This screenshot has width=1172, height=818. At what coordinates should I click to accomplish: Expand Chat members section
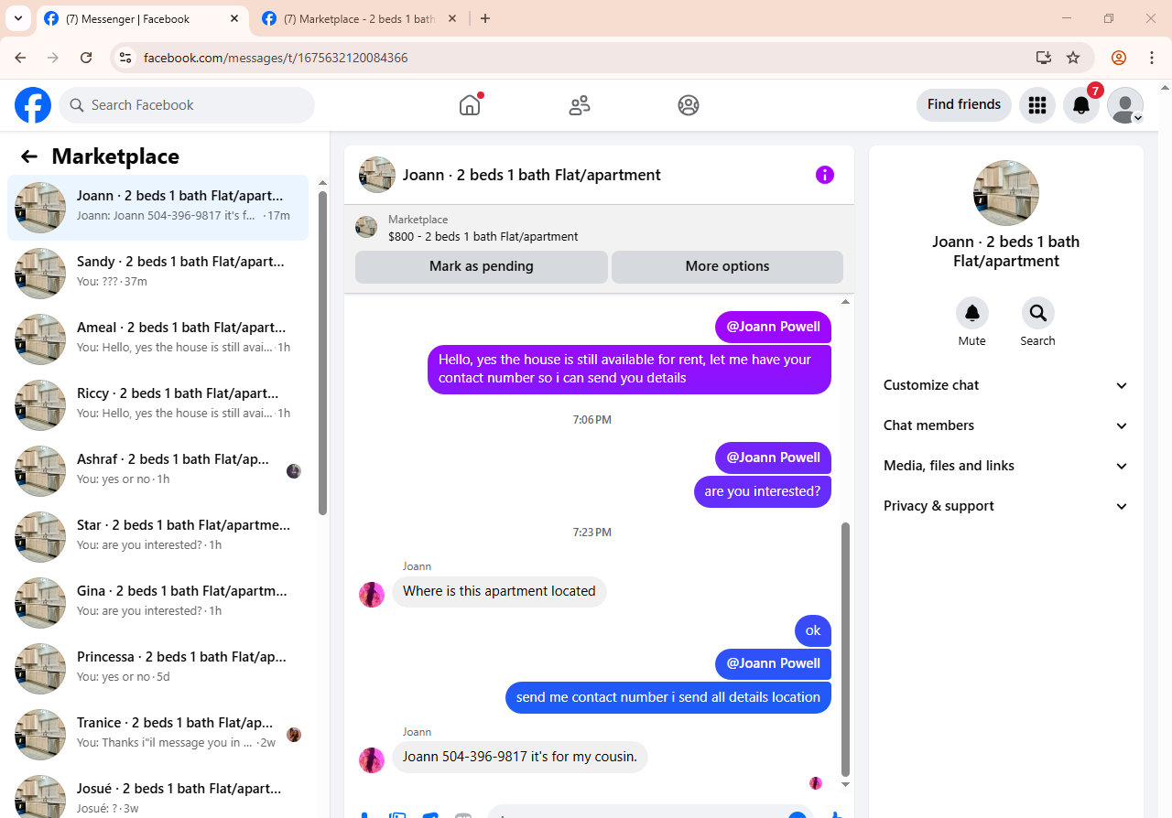[x=1006, y=425]
